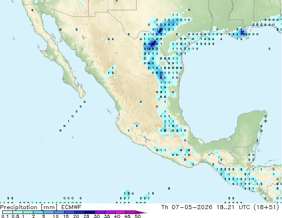
Task: Pick the 15–20 mm legend color swatch
Action: [69, 212]
